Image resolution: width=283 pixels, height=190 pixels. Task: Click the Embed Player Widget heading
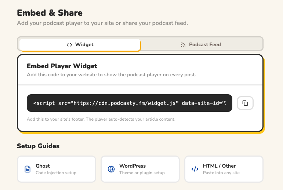62,66
